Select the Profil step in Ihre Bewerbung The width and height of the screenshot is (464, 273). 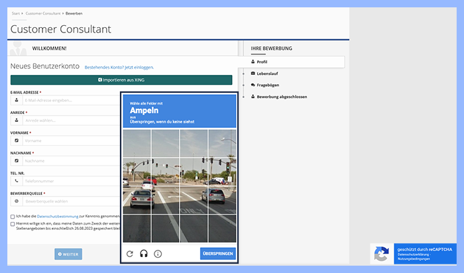tap(262, 62)
